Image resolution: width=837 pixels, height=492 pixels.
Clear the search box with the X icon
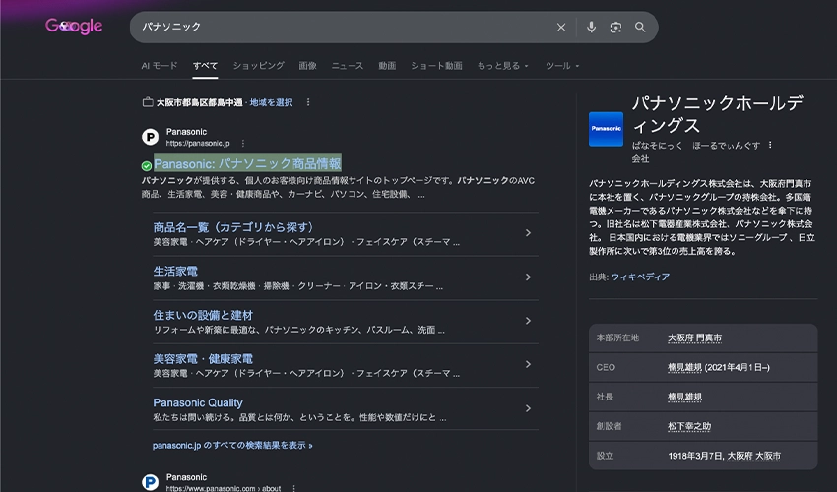pos(561,28)
